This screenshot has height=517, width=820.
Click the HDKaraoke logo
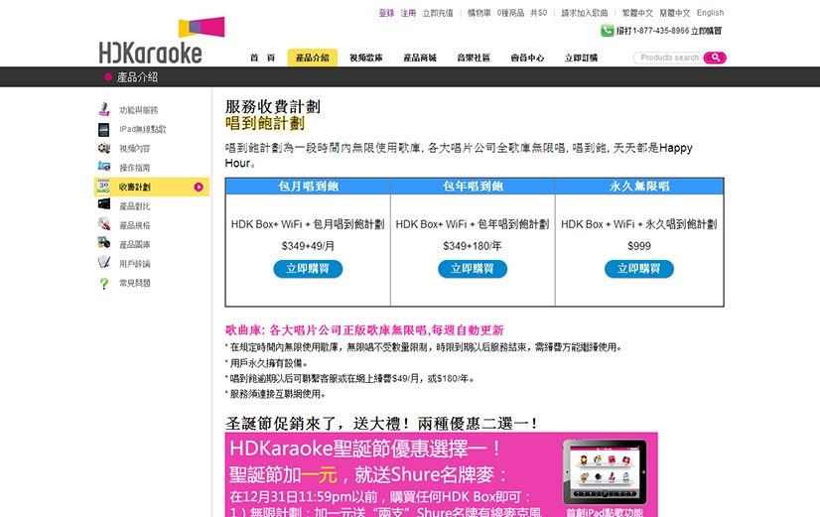click(151, 42)
